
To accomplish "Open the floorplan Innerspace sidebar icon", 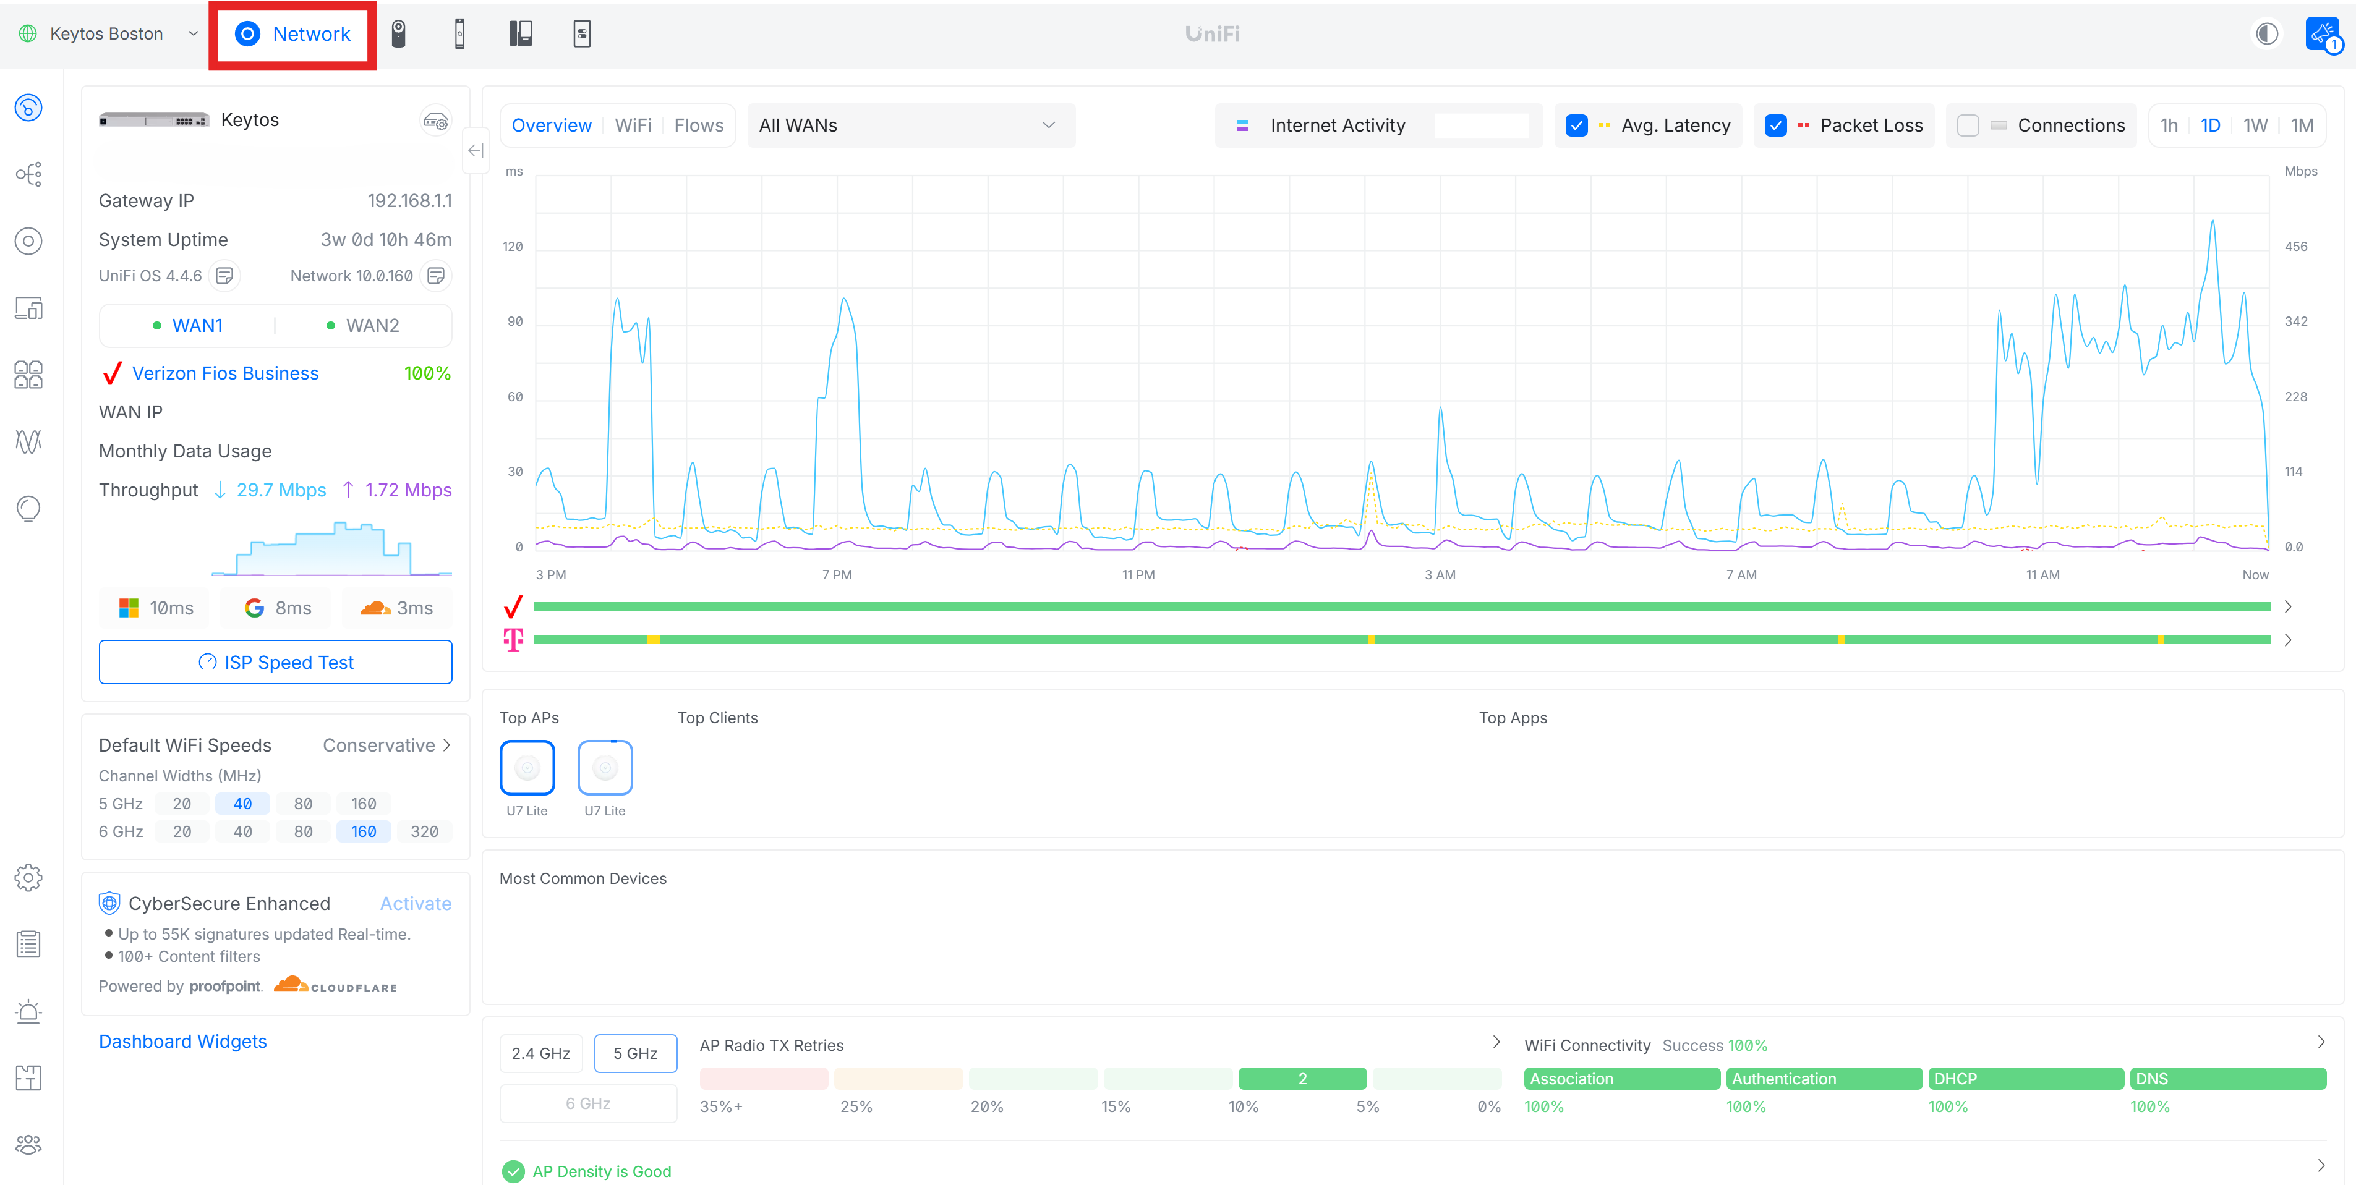I will 28,1078.
